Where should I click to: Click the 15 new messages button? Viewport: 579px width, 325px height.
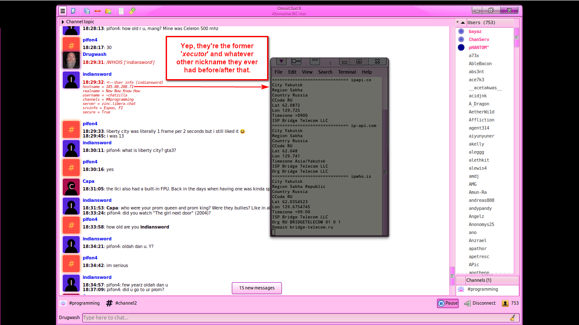[257, 288]
